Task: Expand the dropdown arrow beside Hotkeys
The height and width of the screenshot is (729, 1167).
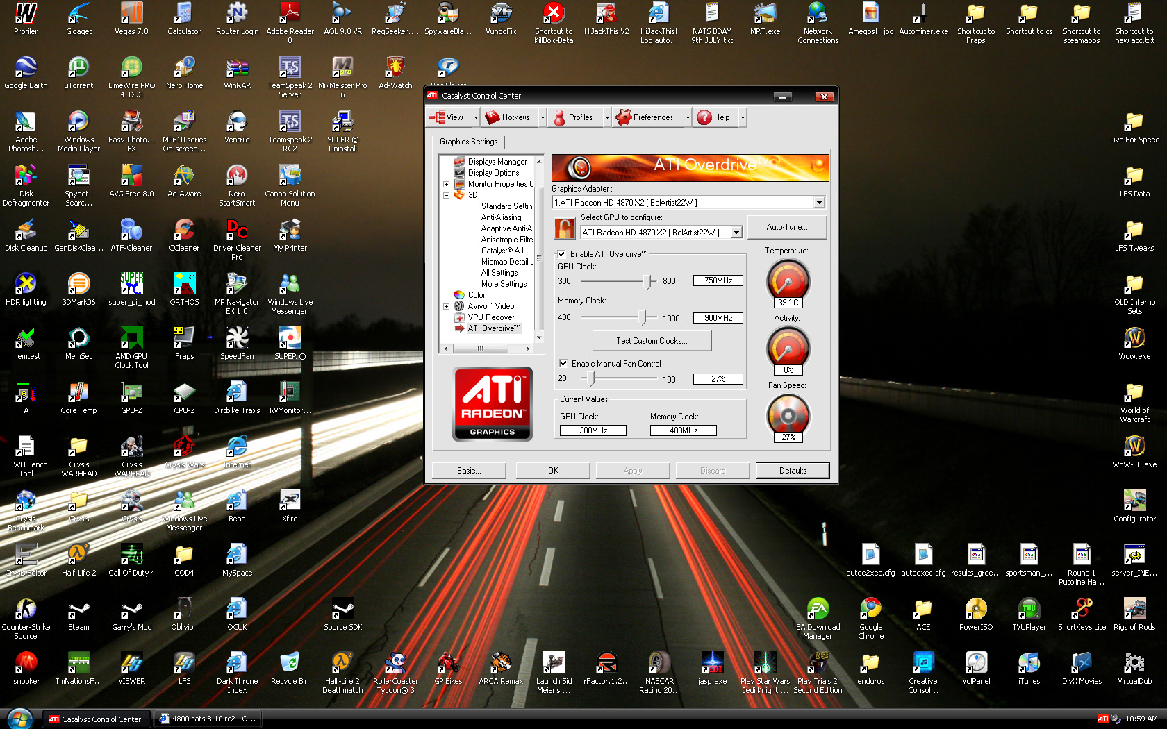Action: coord(543,117)
